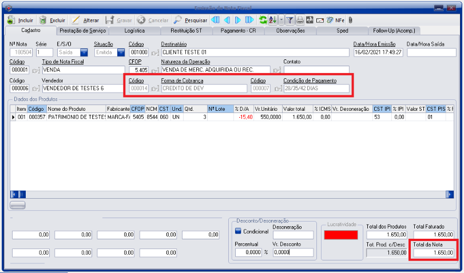Jump to last record arrow icon
This screenshot has width=464, height=273.
click(249, 20)
